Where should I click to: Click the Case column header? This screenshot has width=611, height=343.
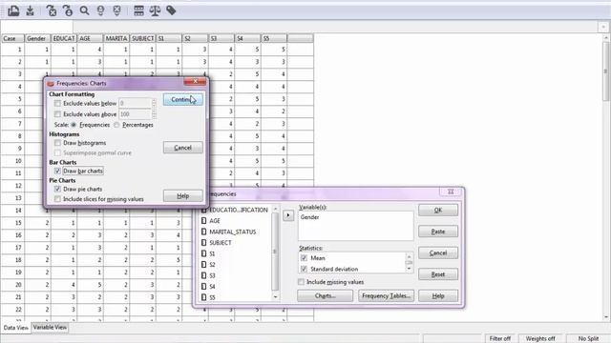click(11, 38)
